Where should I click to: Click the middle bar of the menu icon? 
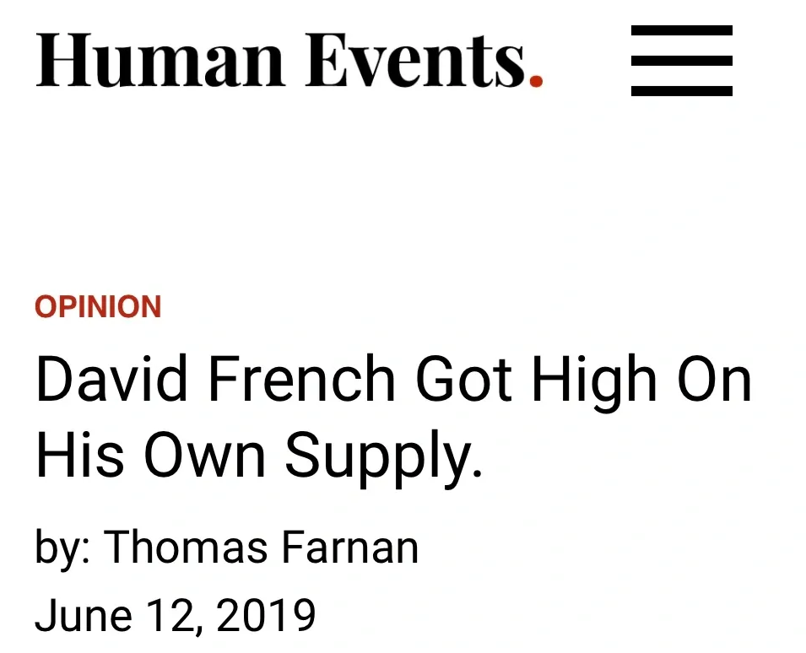click(x=681, y=61)
